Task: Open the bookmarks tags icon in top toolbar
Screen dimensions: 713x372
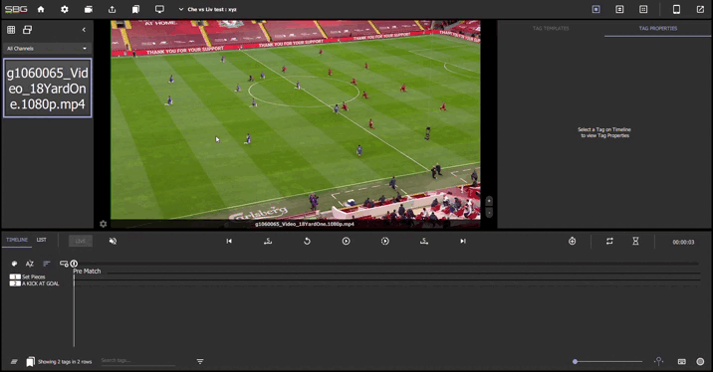Action: click(x=135, y=9)
